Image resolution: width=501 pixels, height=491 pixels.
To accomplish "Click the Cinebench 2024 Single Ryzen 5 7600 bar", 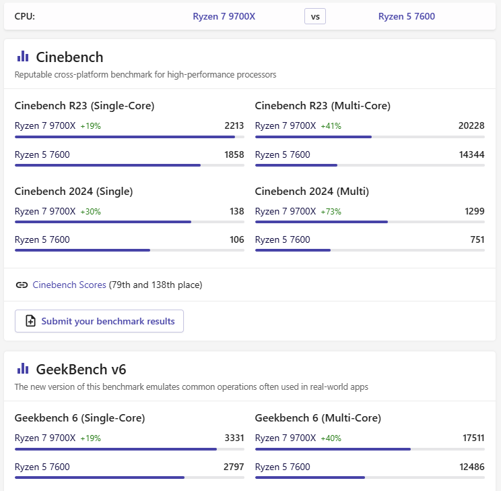I will 82,250.
